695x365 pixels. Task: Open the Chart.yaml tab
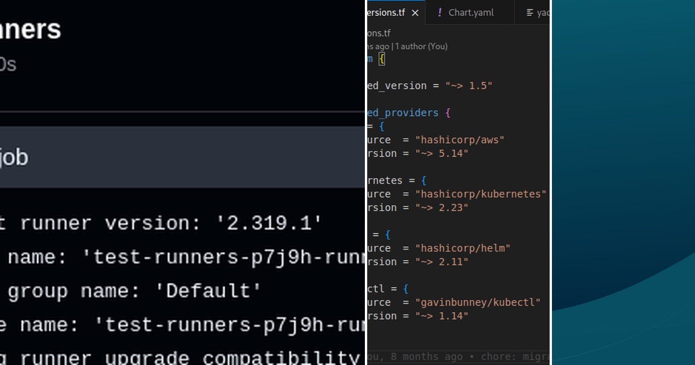[x=470, y=12]
